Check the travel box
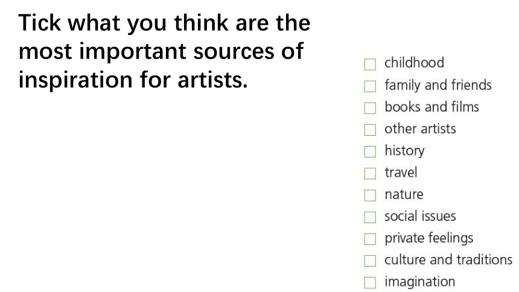The width and height of the screenshot is (519, 292). click(370, 174)
